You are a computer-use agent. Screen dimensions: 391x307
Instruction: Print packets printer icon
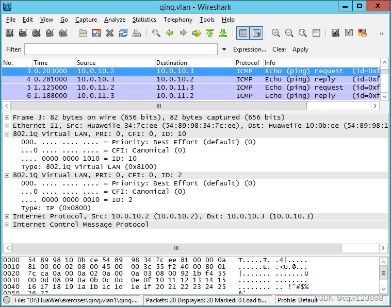[x=137, y=33]
